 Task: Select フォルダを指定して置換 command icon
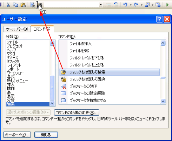tap(64, 79)
